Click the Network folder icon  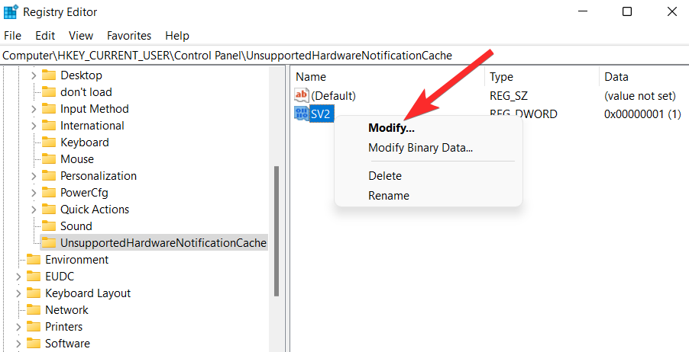click(x=34, y=310)
